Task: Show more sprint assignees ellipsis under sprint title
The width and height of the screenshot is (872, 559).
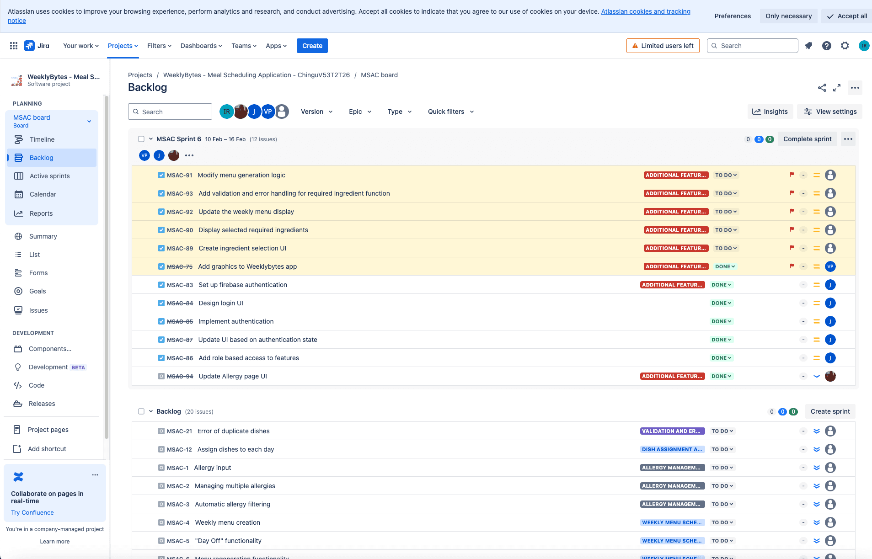Action: coord(189,155)
